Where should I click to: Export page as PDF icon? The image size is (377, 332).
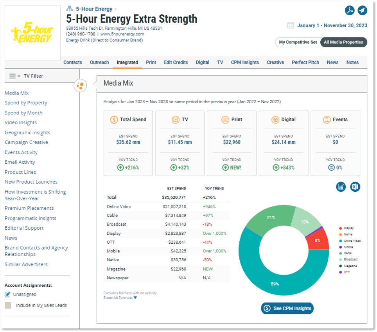point(350,10)
